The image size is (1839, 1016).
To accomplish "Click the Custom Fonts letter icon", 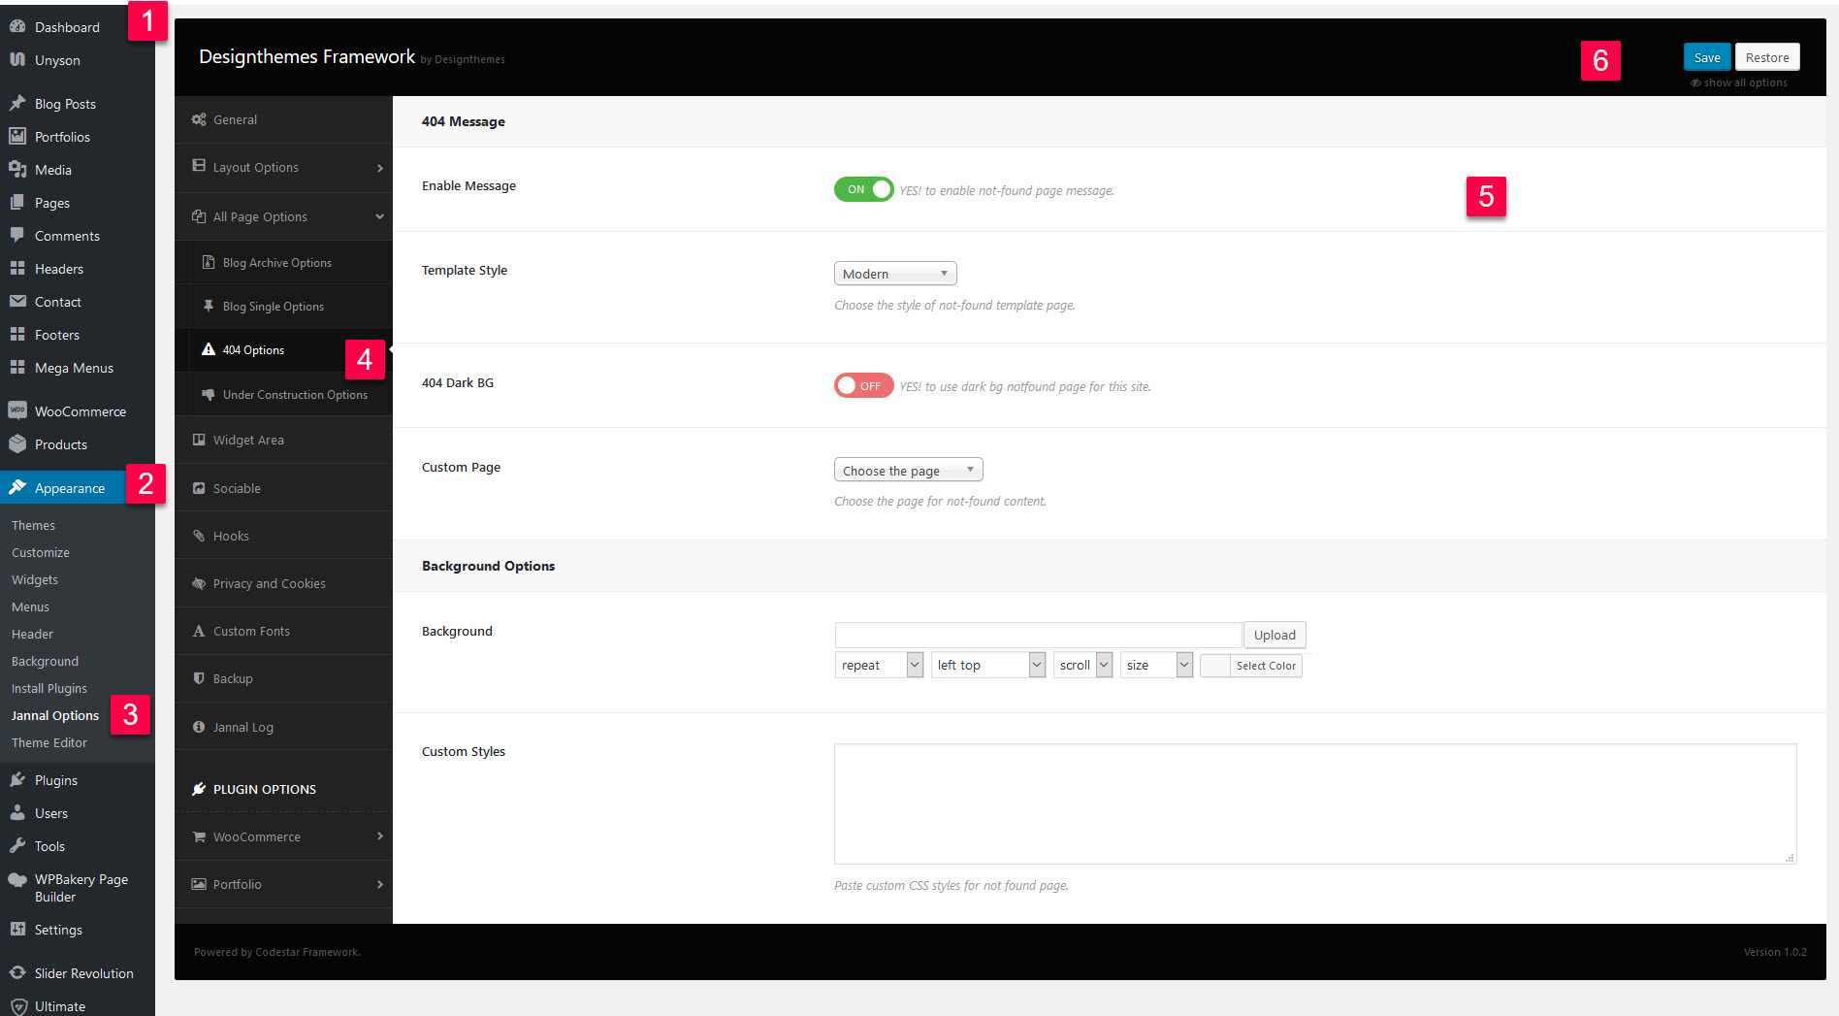I will click(199, 631).
